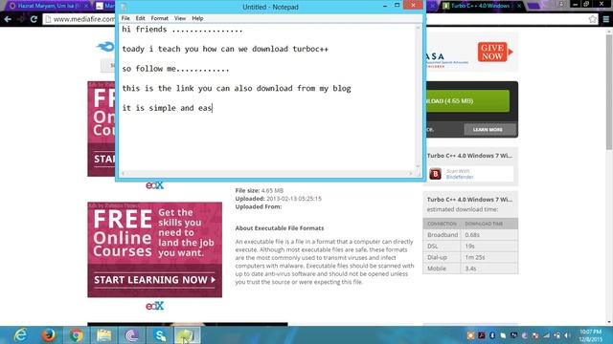613x344 pixels.
Task: Open the File menu in Notepad
Action: pos(125,18)
